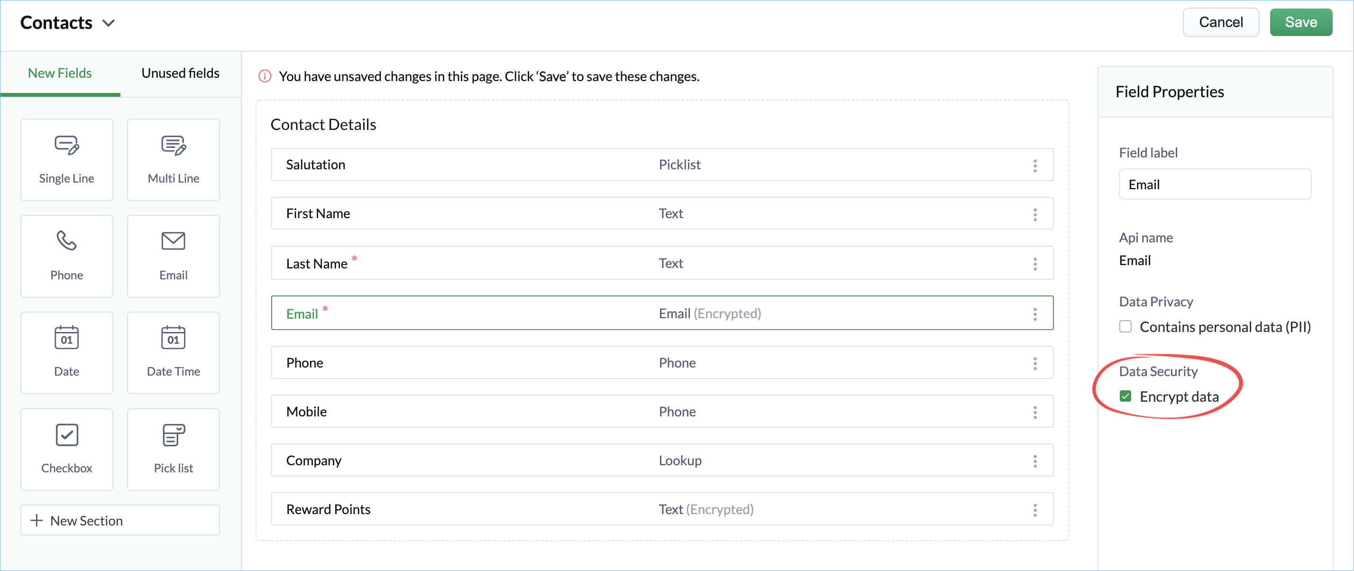
Task: Select the Reward Points field row
Action: point(662,509)
